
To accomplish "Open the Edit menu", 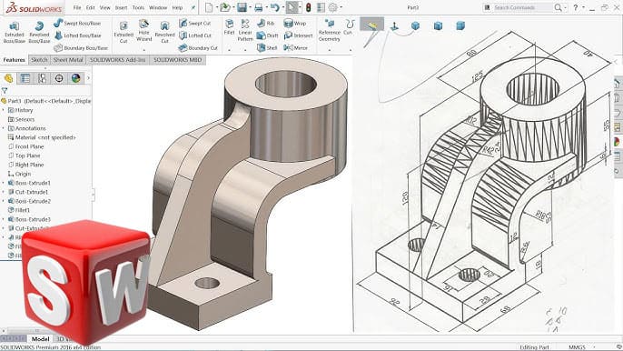I will point(91,7).
